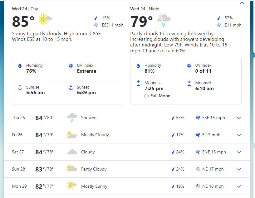The height and width of the screenshot is (198, 255).
Task: Expand Mon 29 forecast details
Action: tap(239, 186)
